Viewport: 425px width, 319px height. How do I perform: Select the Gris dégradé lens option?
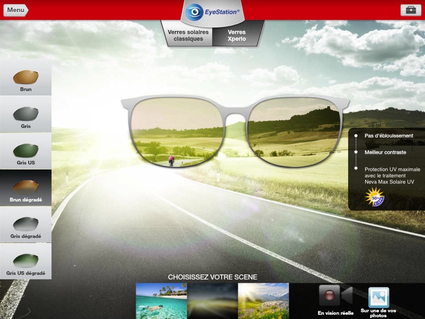point(25,225)
